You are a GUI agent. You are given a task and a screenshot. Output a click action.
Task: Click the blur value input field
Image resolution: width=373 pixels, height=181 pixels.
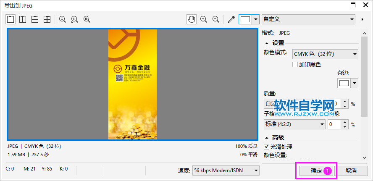[x=334, y=124]
